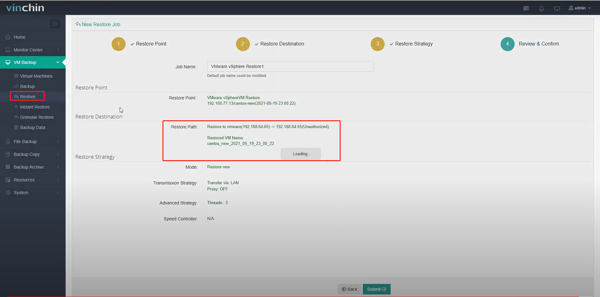This screenshot has width=600, height=297.
Task: Click 'VMware vSphereVM Restore' text
Action: point(233,98)
